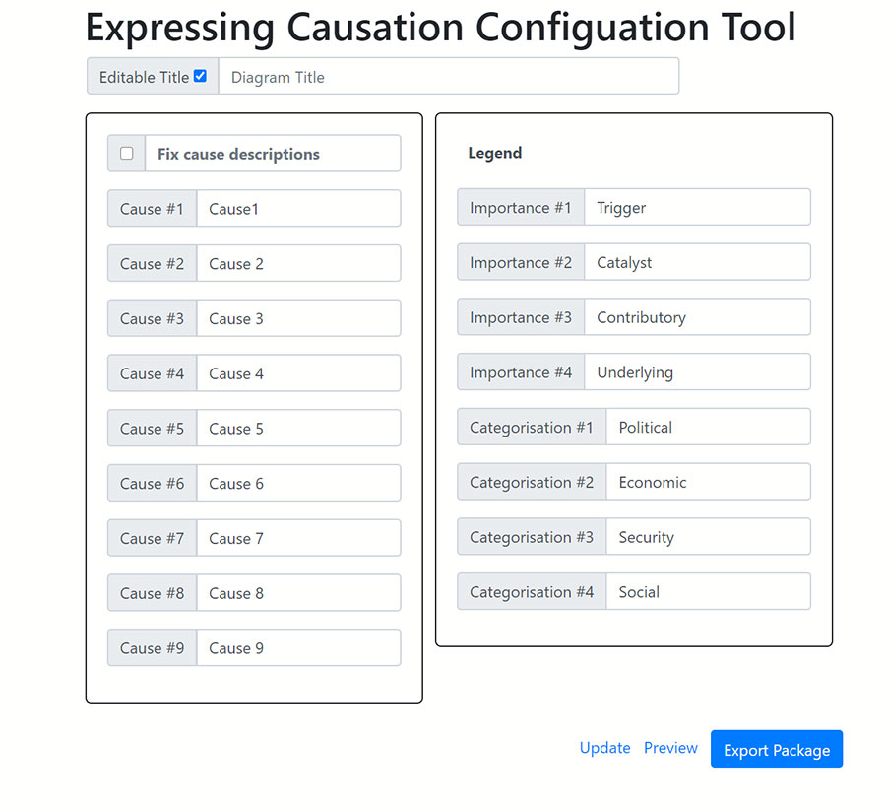Viewport: 886px width, 806px height.
Task: Click the Cause #1 text field
Action: tap(298, 209)
